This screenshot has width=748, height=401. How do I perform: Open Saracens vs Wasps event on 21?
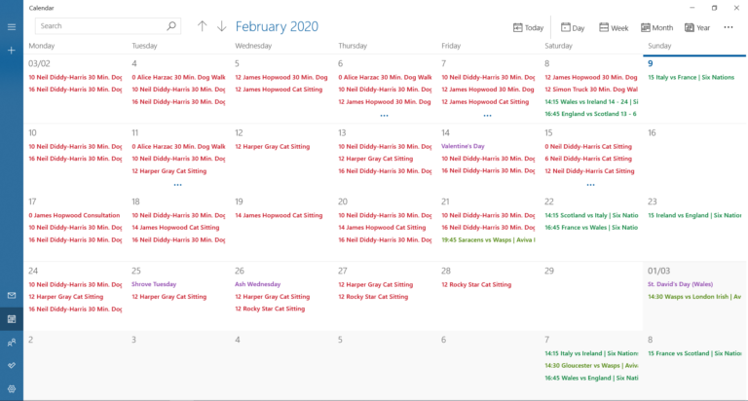pos(488,239)
